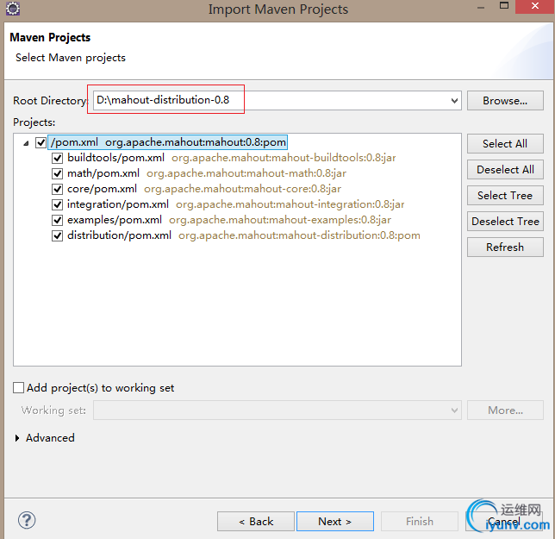Click the Browse... button
555x539 pixels.
tap(505, 101)
